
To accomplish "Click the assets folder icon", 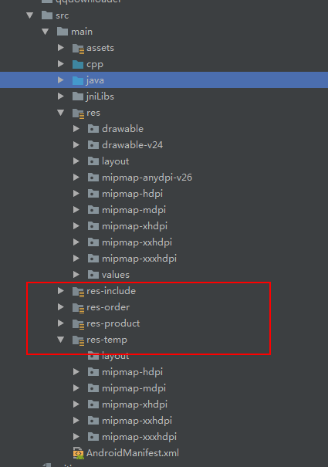I will tap(79, 49).
